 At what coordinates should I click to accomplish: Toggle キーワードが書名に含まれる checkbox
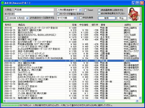58,14
